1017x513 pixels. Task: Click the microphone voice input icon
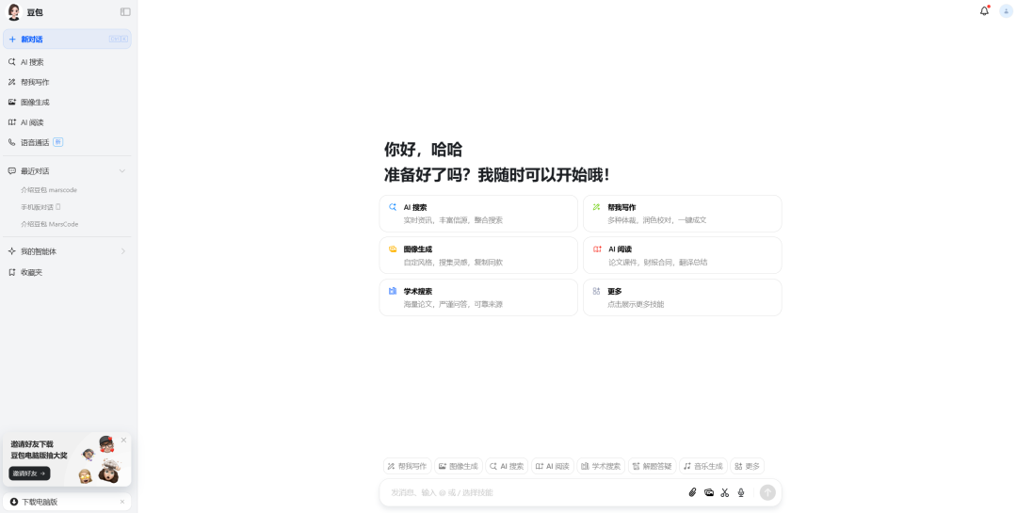tap(741, 493)
